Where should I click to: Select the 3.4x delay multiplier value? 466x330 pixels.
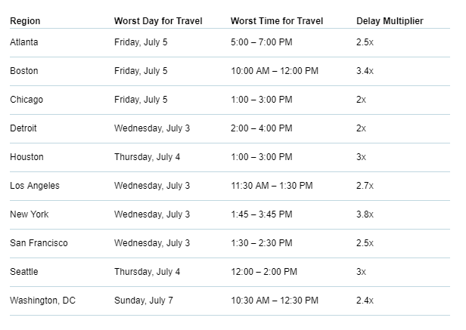(365, 71)
